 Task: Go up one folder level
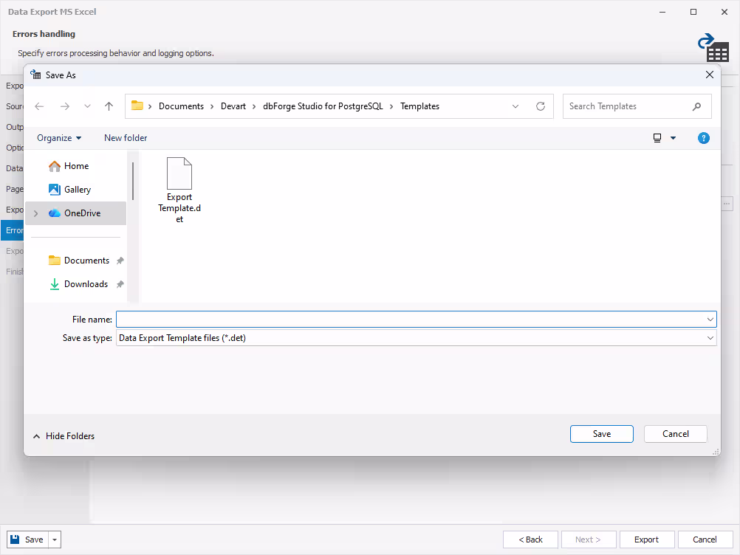point(109,106)
